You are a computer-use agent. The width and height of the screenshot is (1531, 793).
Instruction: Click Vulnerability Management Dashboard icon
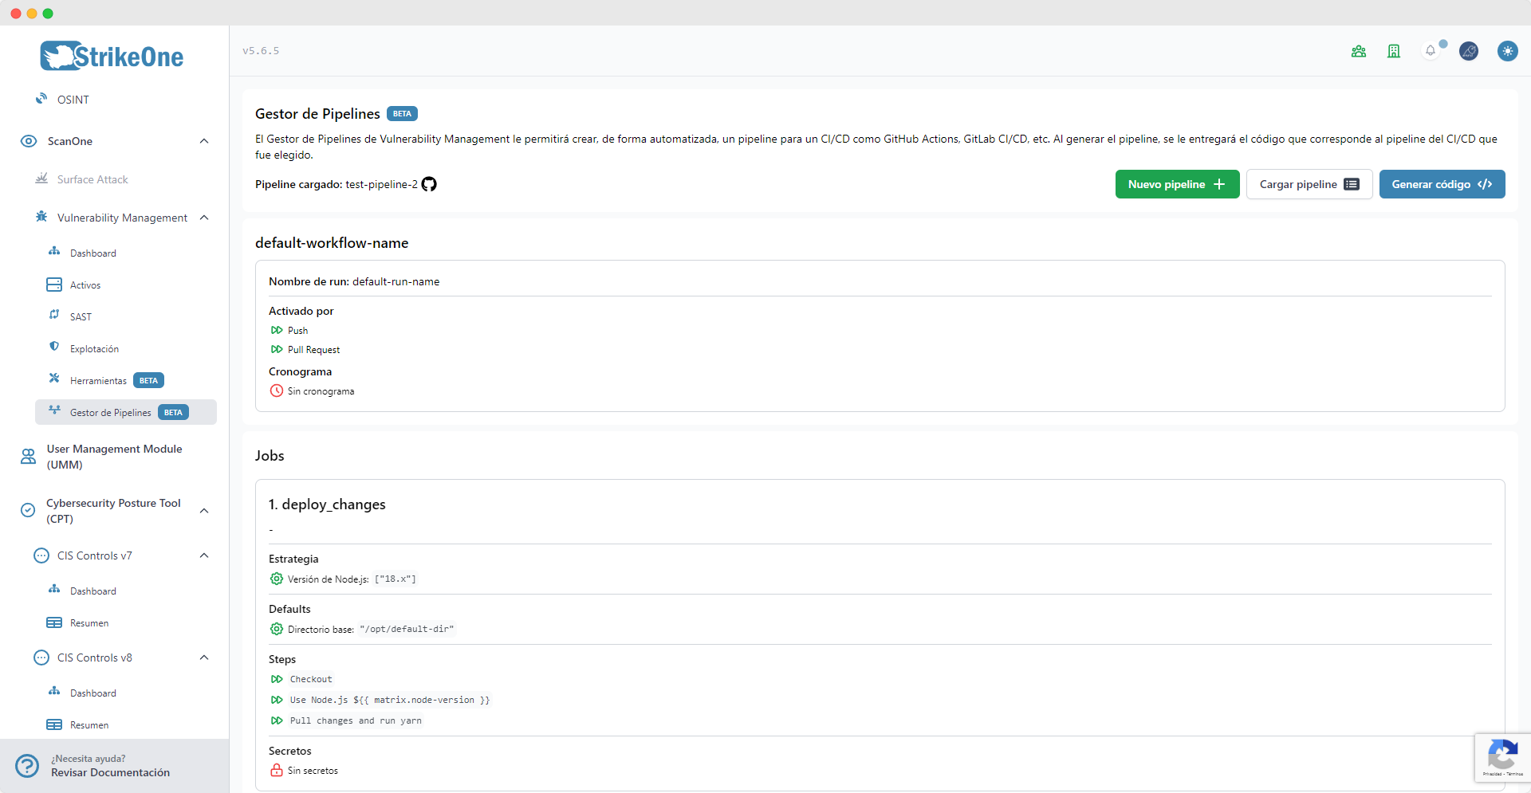(x=54, y=252)
